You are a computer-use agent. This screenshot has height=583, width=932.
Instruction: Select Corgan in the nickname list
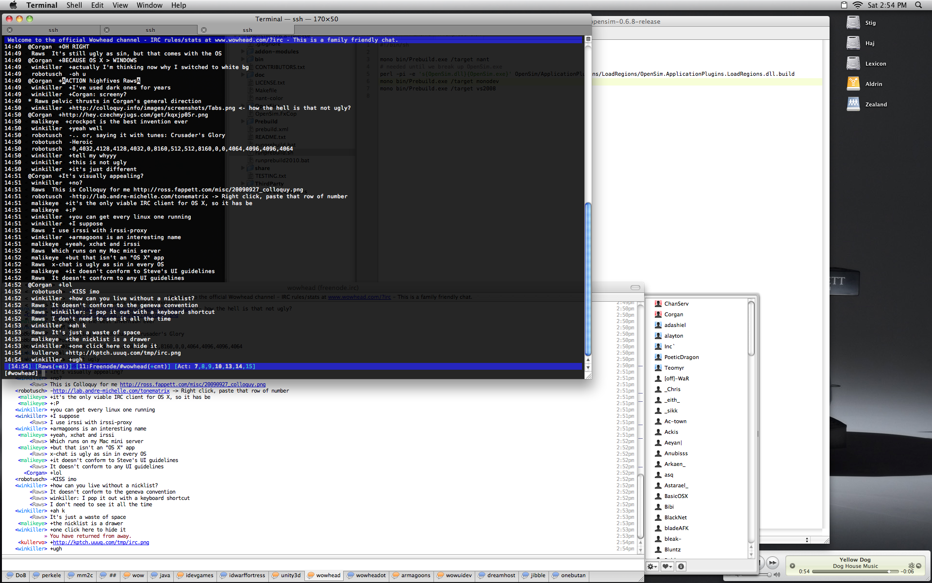[x=673, y=314]
